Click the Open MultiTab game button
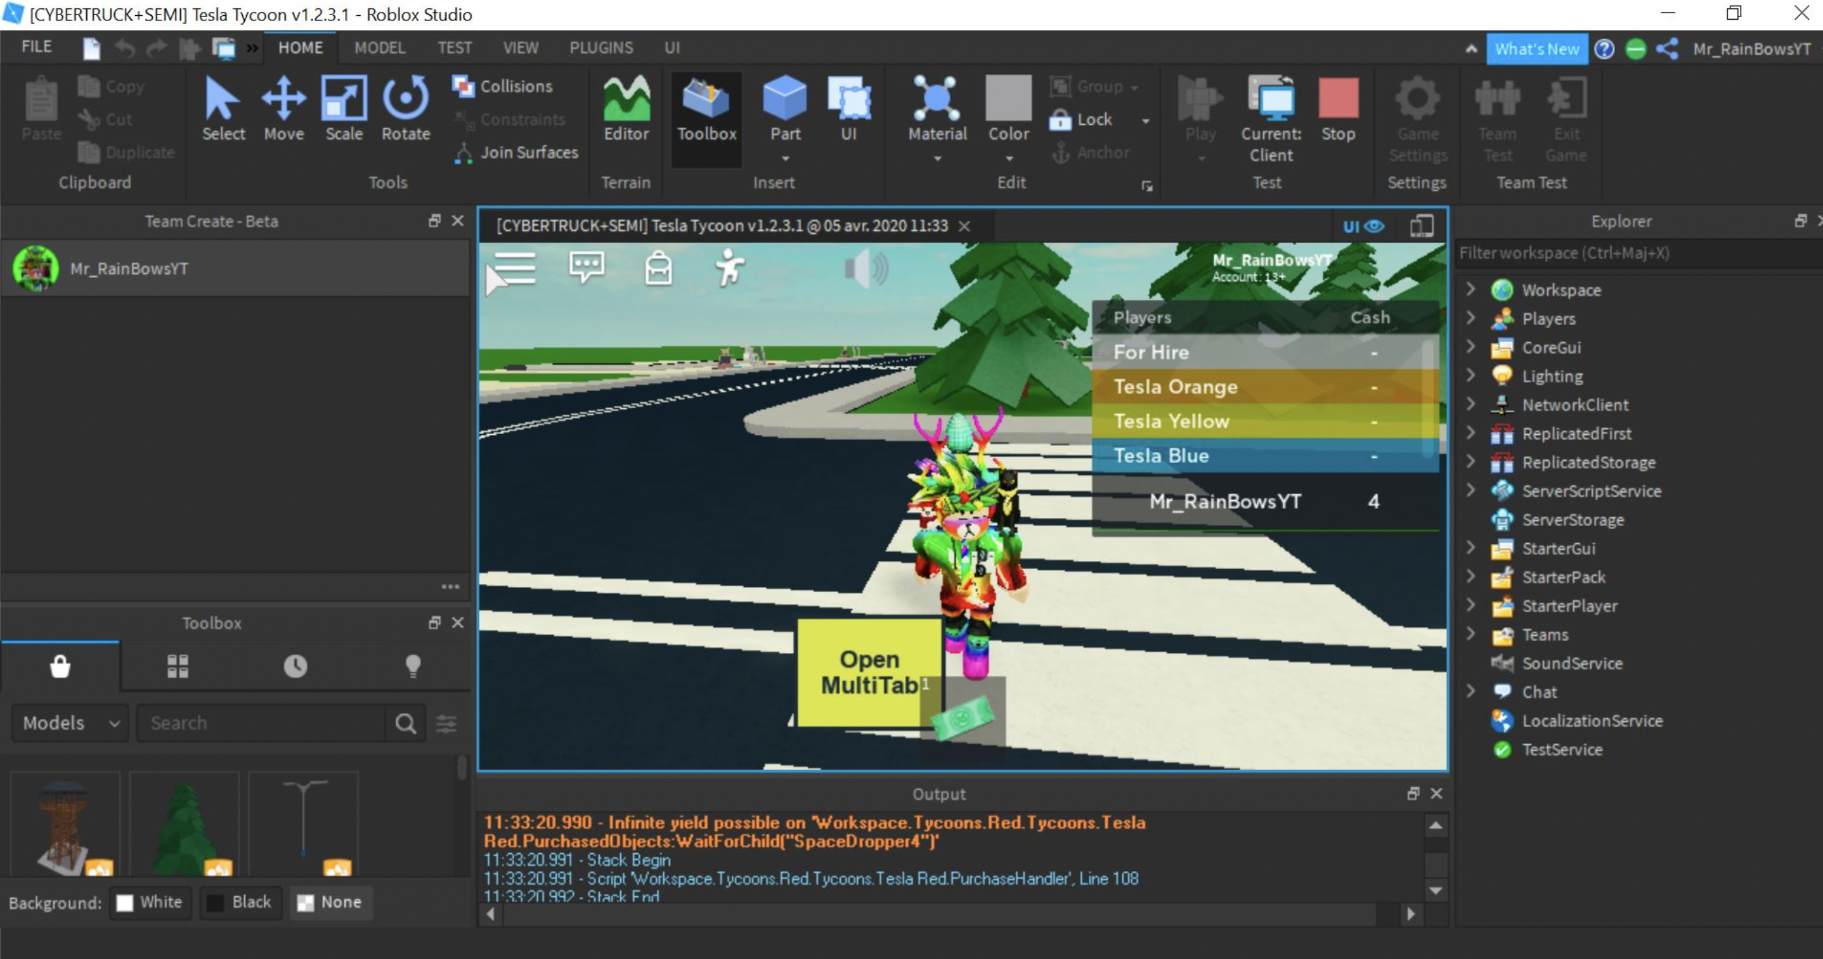This screenshot has height=959, width=1823. pyautogui.click(x=870, y=673)
